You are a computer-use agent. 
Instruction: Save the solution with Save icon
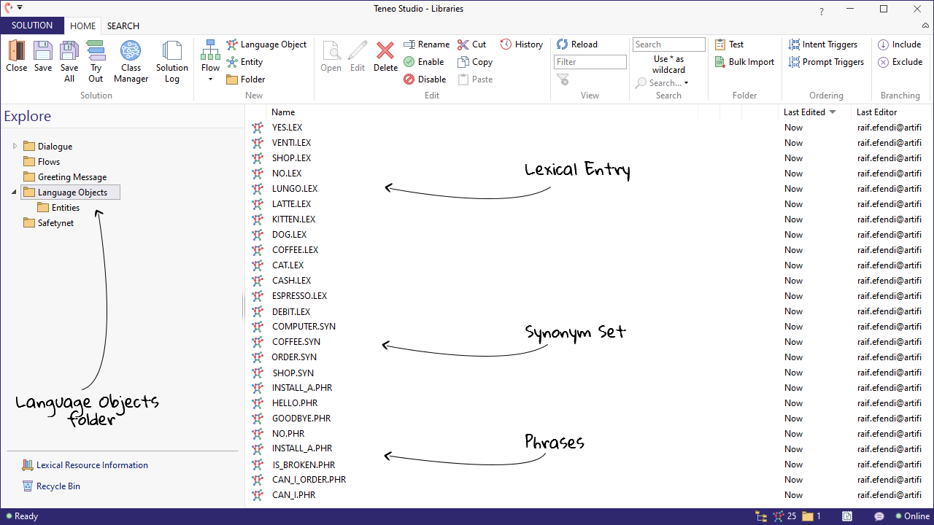pos(43,51)
